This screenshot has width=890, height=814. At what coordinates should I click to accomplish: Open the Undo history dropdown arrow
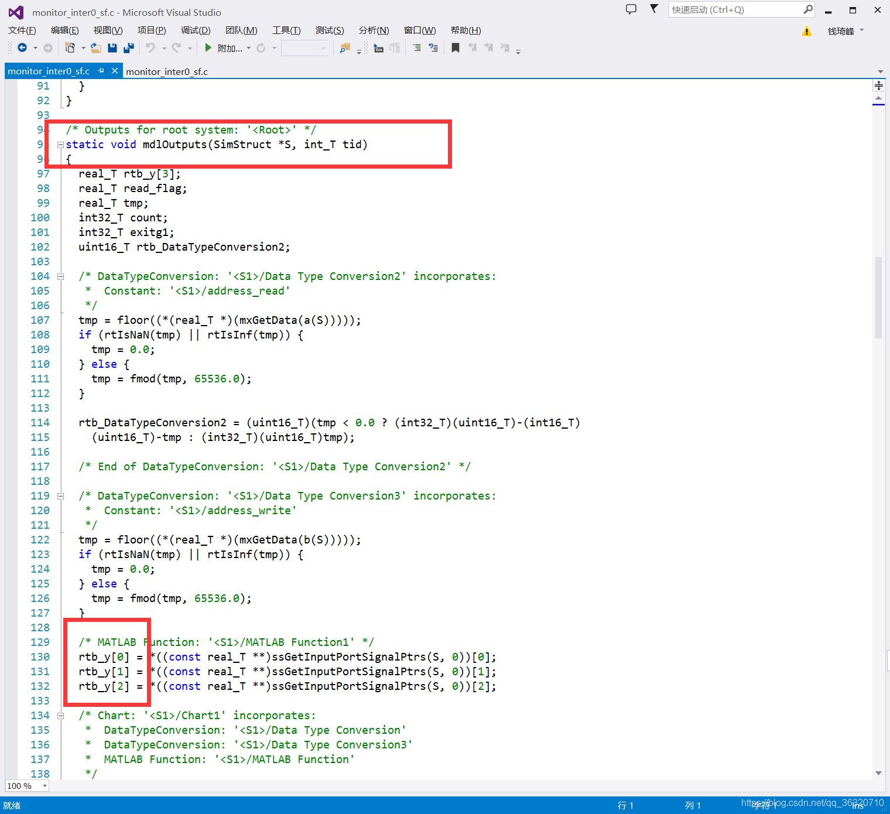click(164, 48)
